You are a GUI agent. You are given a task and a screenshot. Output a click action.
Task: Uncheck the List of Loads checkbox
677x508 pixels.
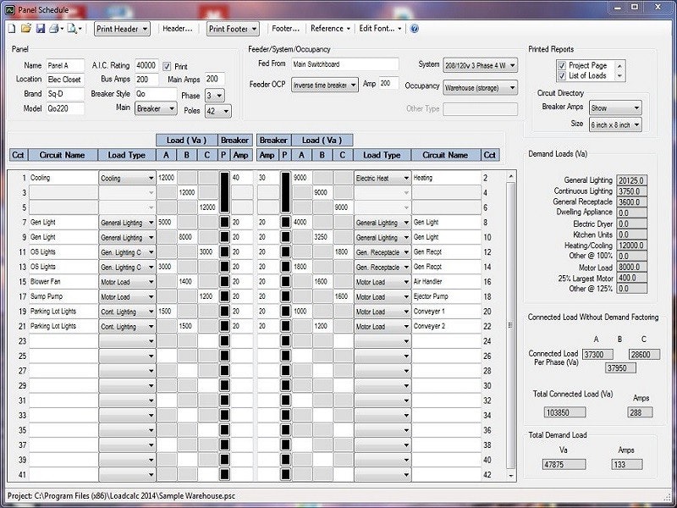click(x=562, y=76)
